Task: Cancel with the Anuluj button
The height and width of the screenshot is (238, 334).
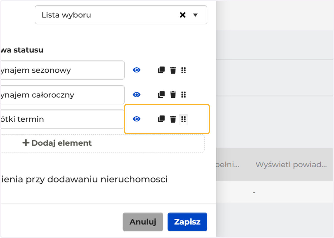Action: click(x=143, y=222)
